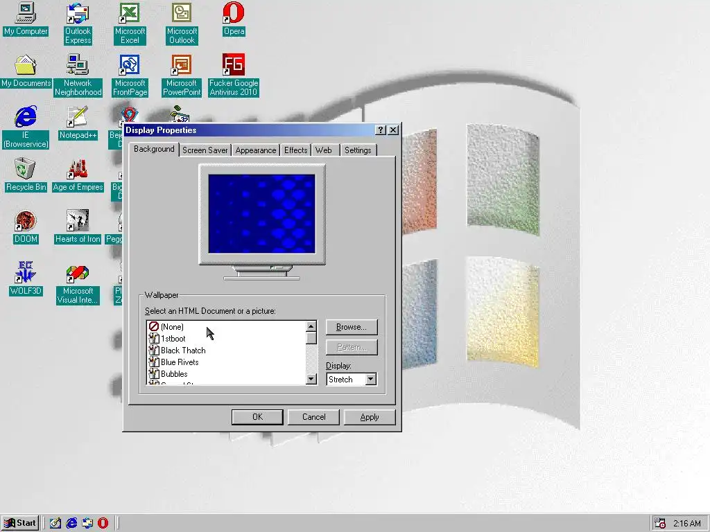Launch Outlook Express from the quick launch
710x532 pixels.
tap(87, 523)
